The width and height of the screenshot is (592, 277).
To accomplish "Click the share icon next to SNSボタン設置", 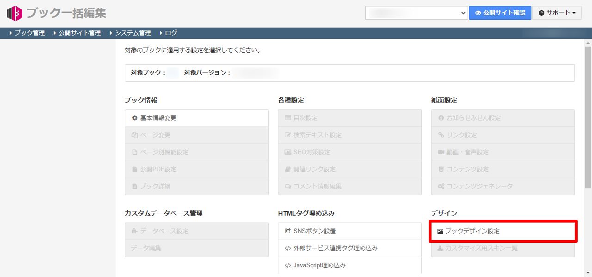I will point(288,231).
